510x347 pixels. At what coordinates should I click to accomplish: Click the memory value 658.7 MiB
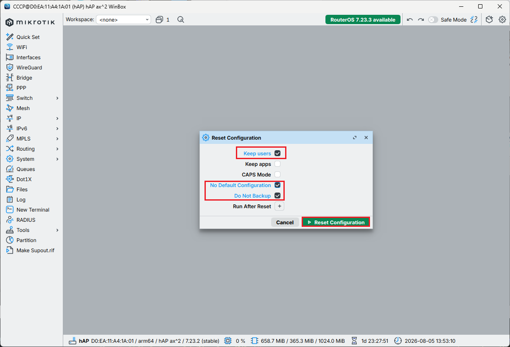pyautogui.click(x=272, y=341)
